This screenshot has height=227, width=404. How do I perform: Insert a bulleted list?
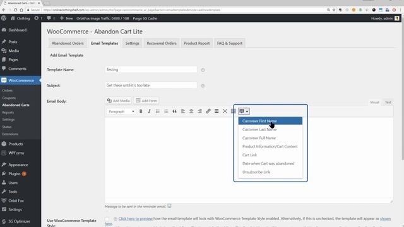(x=158, y=111)
